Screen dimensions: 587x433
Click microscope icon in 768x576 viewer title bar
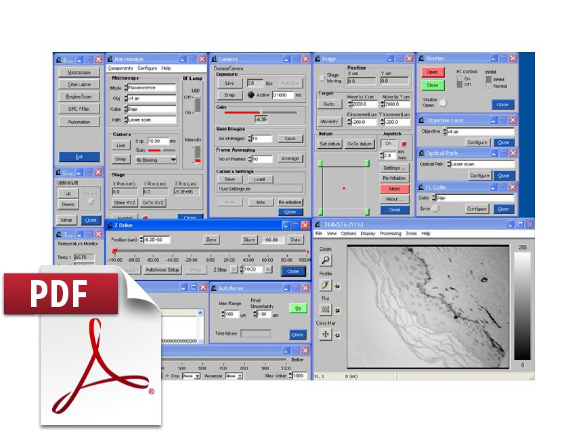coord(318,224)
